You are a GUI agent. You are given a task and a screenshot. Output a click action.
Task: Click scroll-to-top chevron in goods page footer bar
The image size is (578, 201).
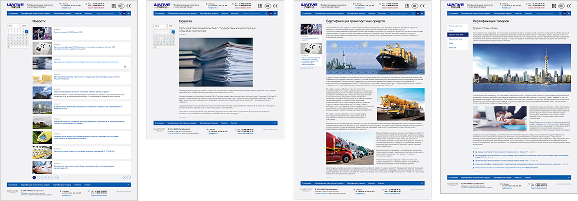569,177
